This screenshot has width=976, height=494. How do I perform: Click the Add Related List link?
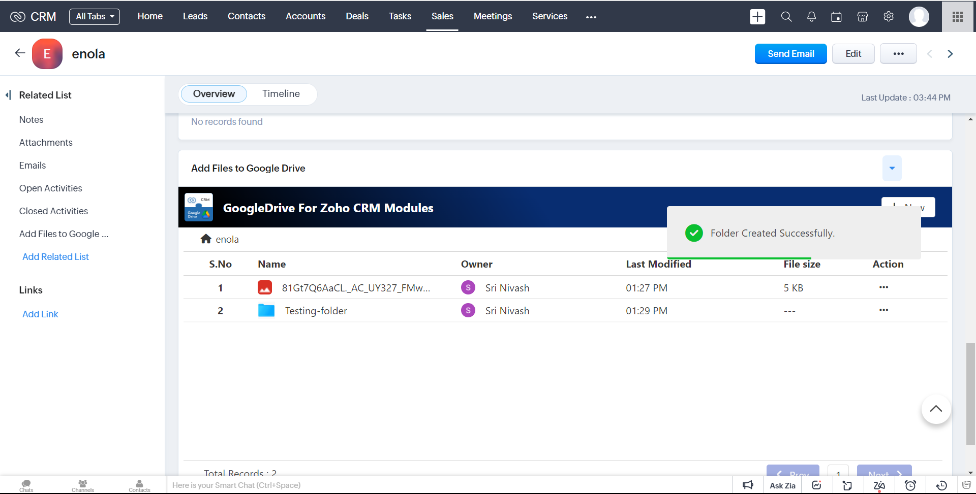coord(55,257)
